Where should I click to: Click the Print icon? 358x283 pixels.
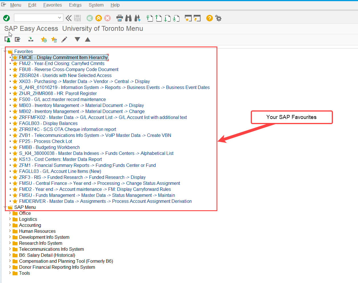(x=120, y=18)
